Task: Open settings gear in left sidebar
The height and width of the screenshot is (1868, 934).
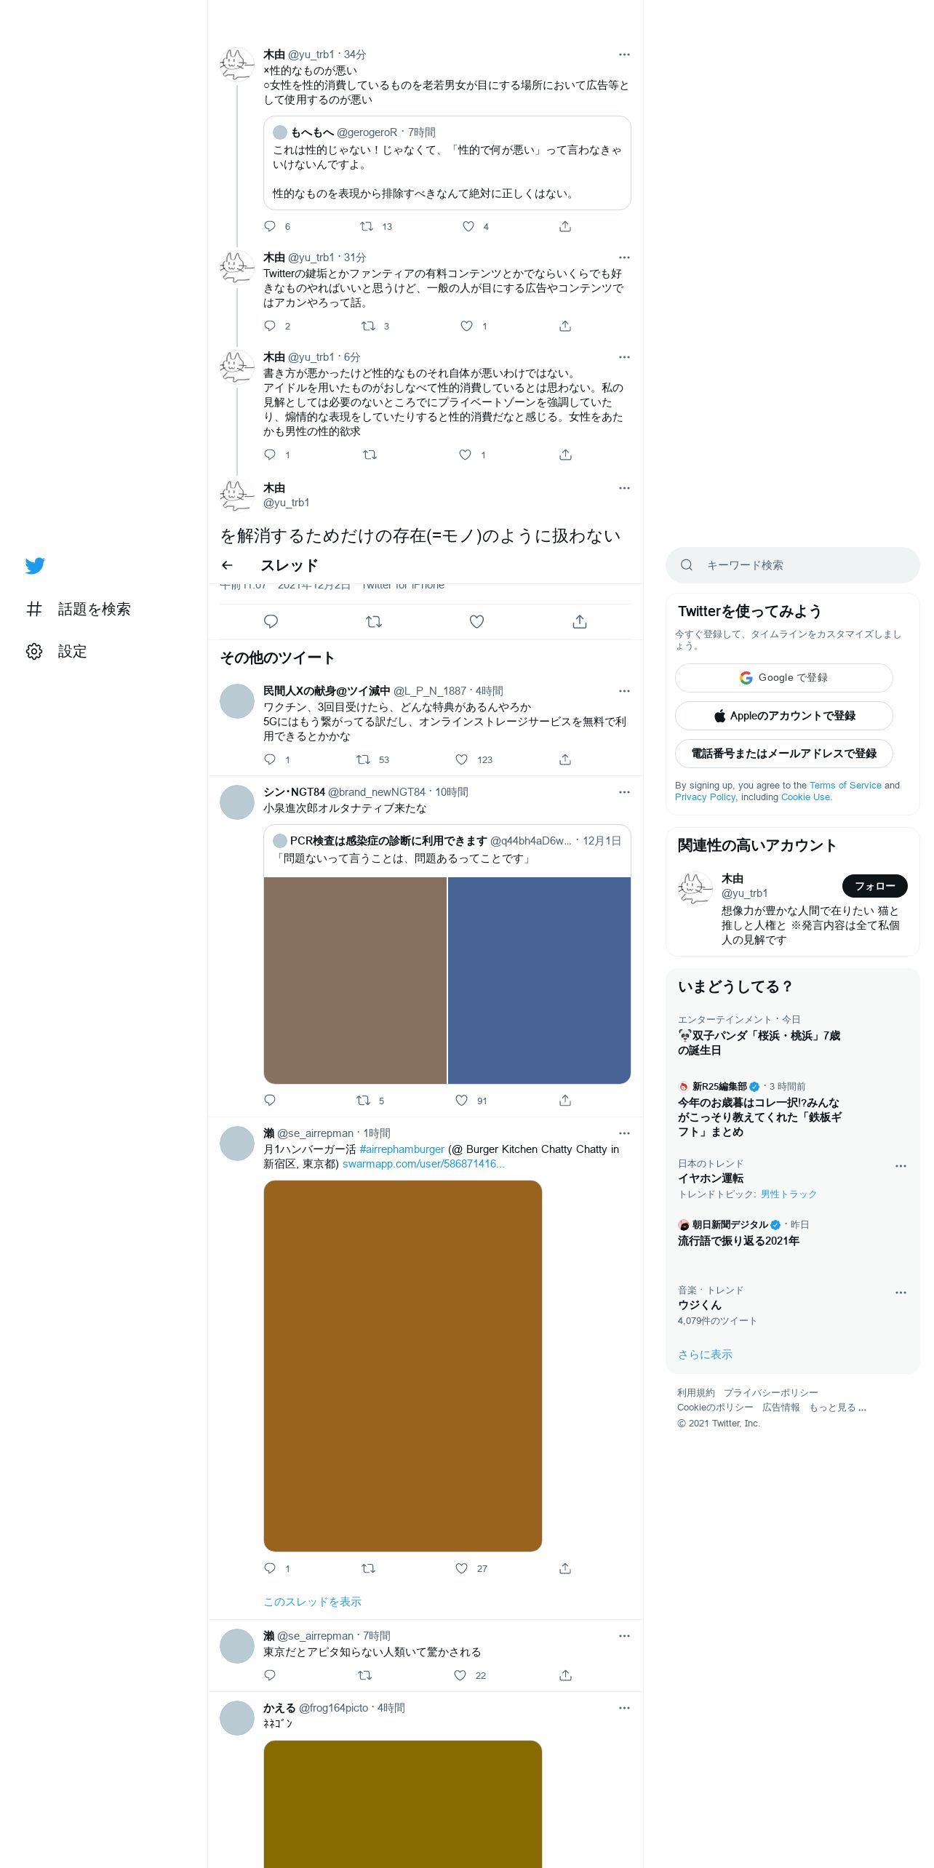Action: click(34, 651)
